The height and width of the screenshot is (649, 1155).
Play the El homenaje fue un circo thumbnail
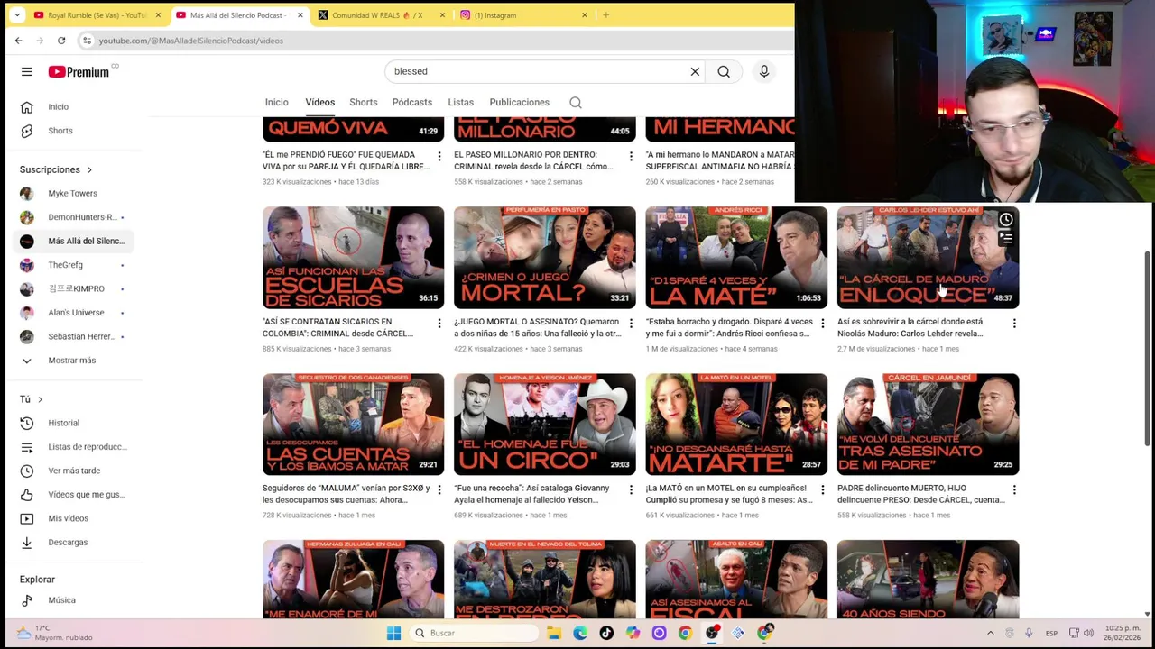tap(544, 425)
